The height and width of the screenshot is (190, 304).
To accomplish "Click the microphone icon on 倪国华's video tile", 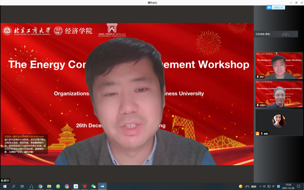I will (257, 105).
